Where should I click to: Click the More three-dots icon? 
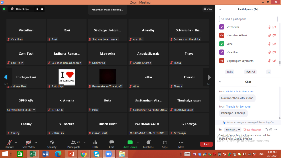181,142
